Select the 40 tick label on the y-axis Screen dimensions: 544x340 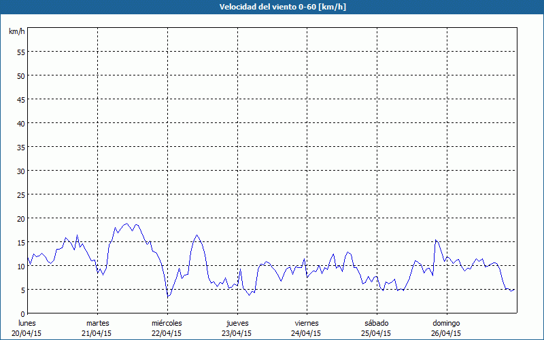(x=20, y=123)
